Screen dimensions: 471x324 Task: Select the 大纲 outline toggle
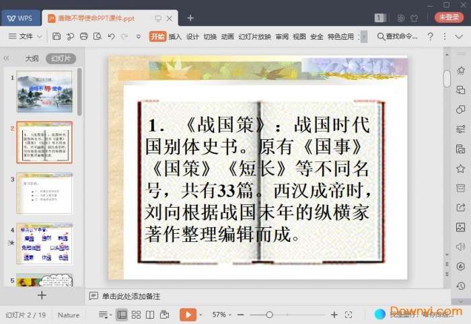[32, 58]
